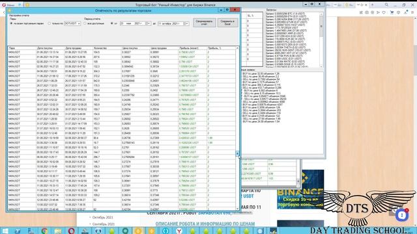
Task: Open Google Chrome from the taskbar
Action: (x=44, y=231)
